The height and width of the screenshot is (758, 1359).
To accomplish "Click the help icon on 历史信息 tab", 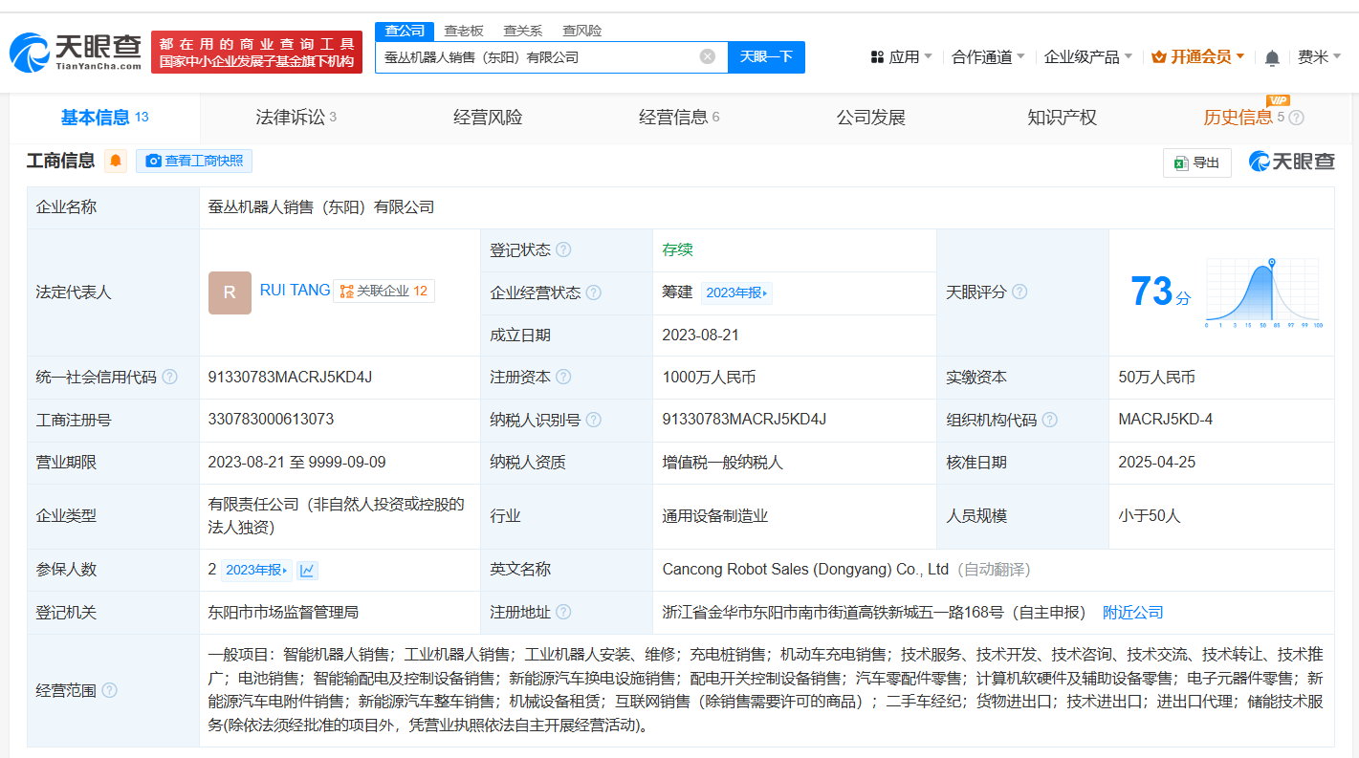I will (x=1297, y=118).
